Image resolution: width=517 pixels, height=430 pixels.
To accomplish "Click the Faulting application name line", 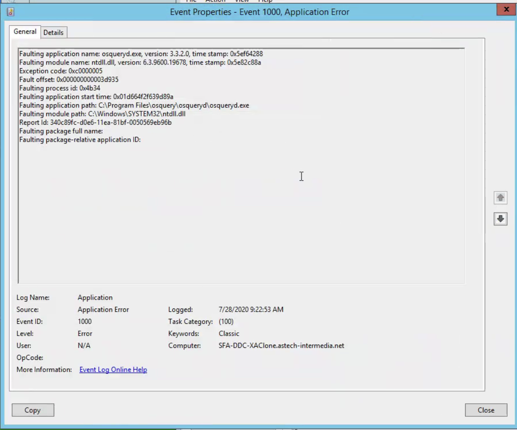I will pos(141,54).
